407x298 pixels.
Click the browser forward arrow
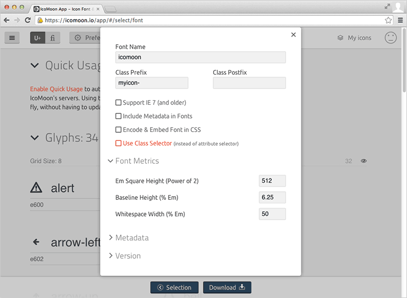tap(17, 20)
